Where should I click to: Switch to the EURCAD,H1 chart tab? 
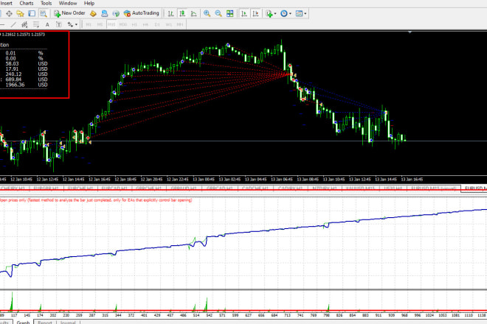pos(114,189)
